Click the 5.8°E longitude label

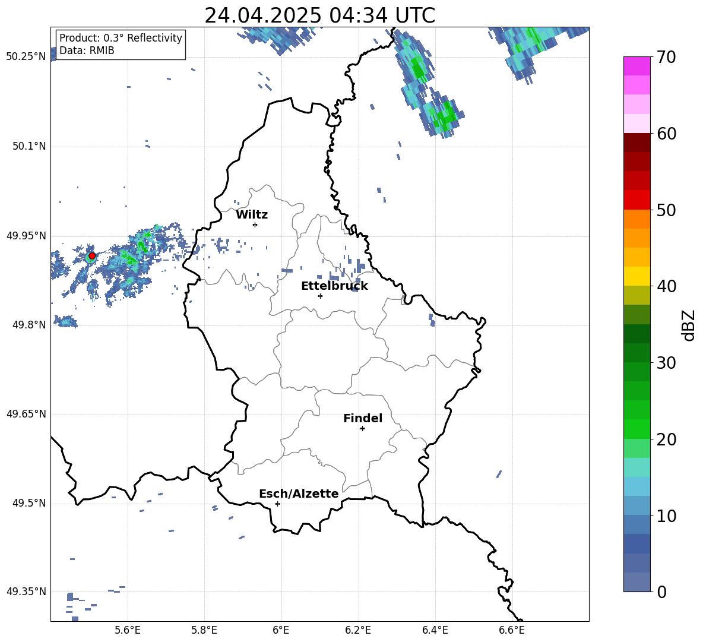point(204,630)
